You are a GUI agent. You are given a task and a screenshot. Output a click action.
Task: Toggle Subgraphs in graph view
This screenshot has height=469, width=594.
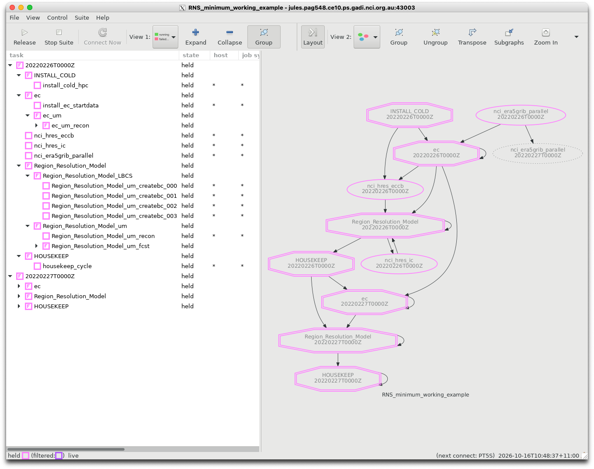[x=509, y=32]
